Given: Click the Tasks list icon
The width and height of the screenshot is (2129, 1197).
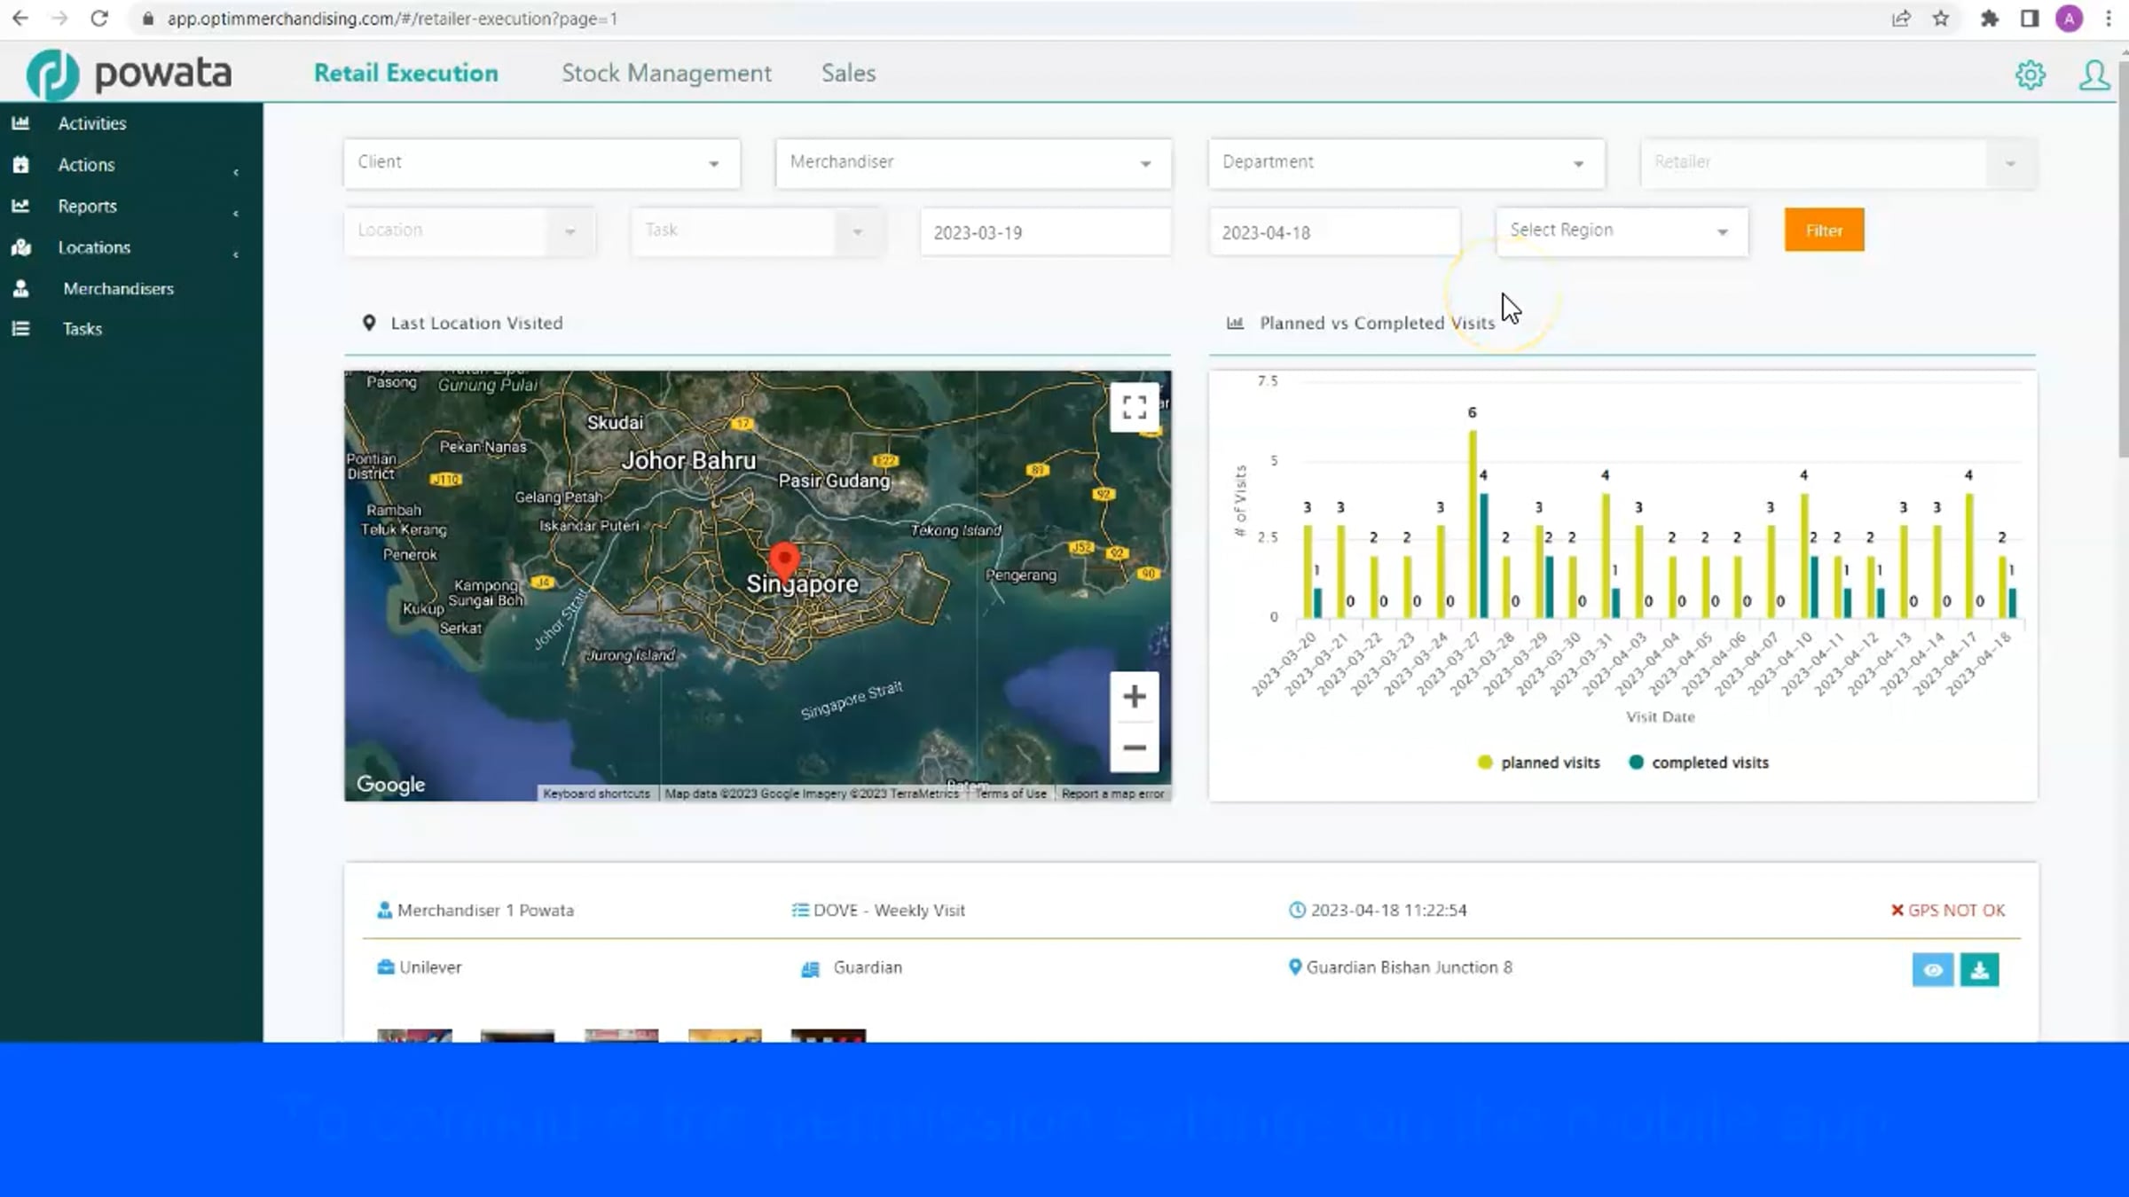Looking at the screenshot, I should (x=20, y=329).
